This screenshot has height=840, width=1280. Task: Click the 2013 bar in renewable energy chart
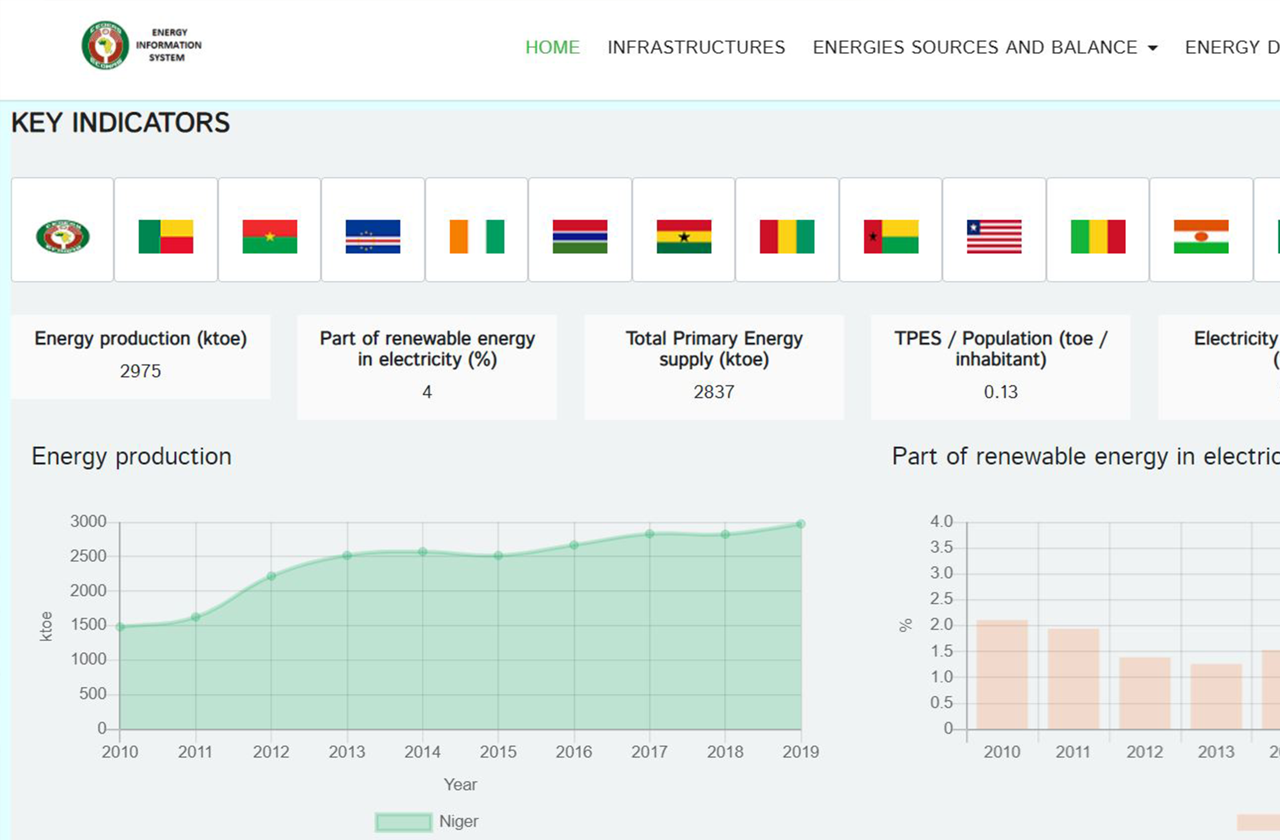click(1217, 697)
